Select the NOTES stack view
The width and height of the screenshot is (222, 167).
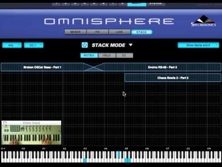pos(89,55)
